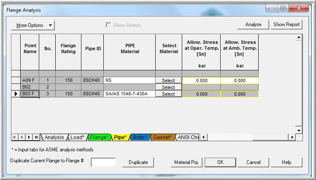Open the More Options dropdown
This screenshot has width=316, height=180.
pyautogui.click(x=33, y=25)
